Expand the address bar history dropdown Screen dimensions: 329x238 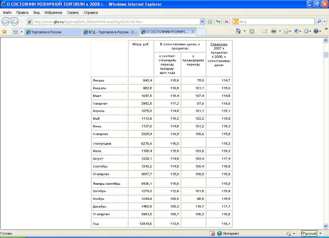click(202, 21)
